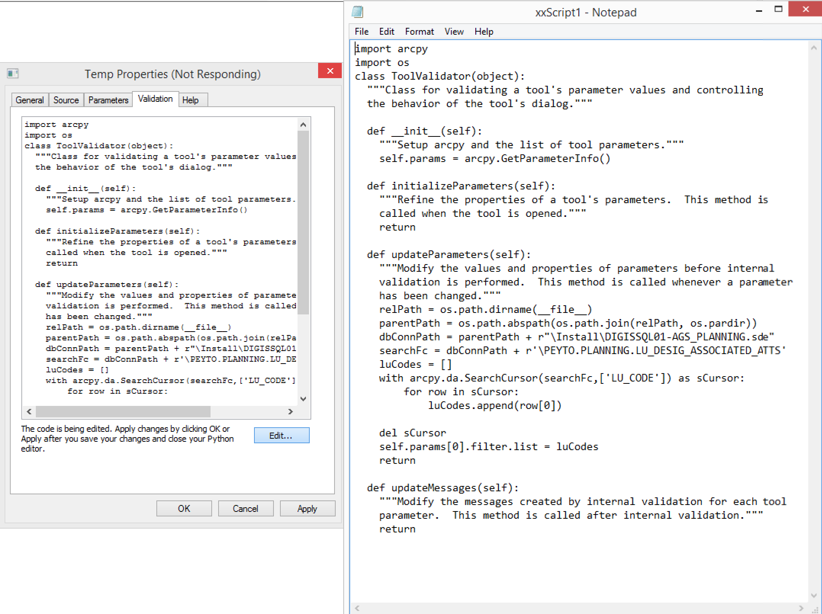Screen dimensions: 822x614
Task: Click Notepad horizontal scrollbar left arrow
Action: 357,608
